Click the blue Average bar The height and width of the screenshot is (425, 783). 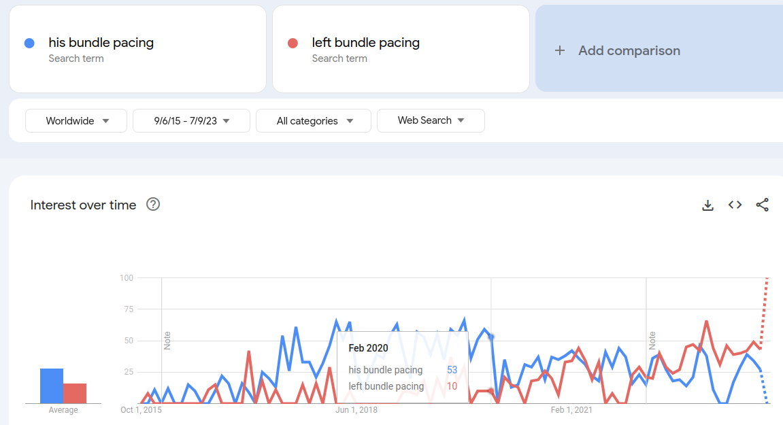coord(52,385)
